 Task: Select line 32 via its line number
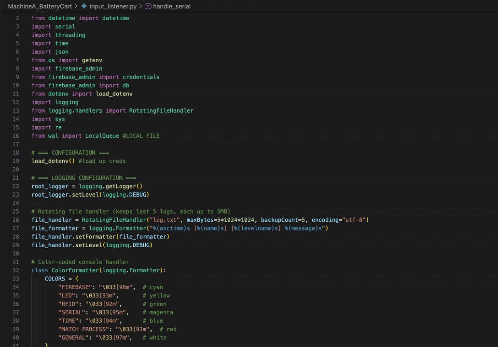(16, 270)
